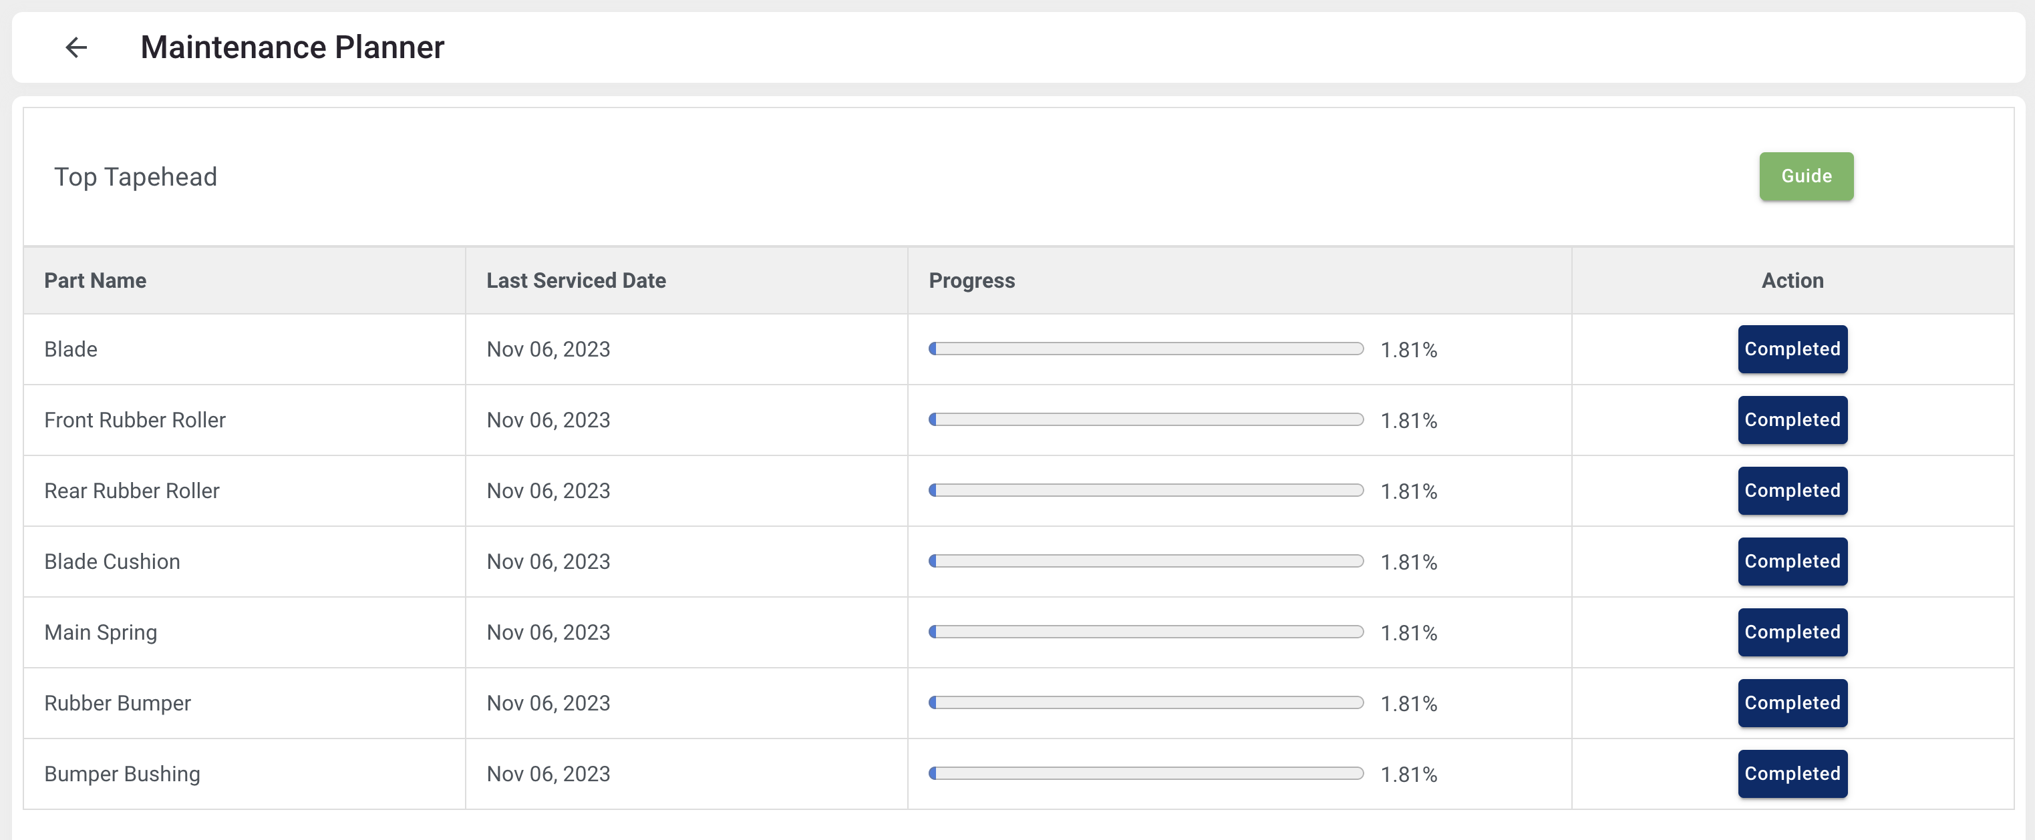Mark Blade Cushion maintenance as Completed
The image size is (2035, 840).
coord(1792,562)
